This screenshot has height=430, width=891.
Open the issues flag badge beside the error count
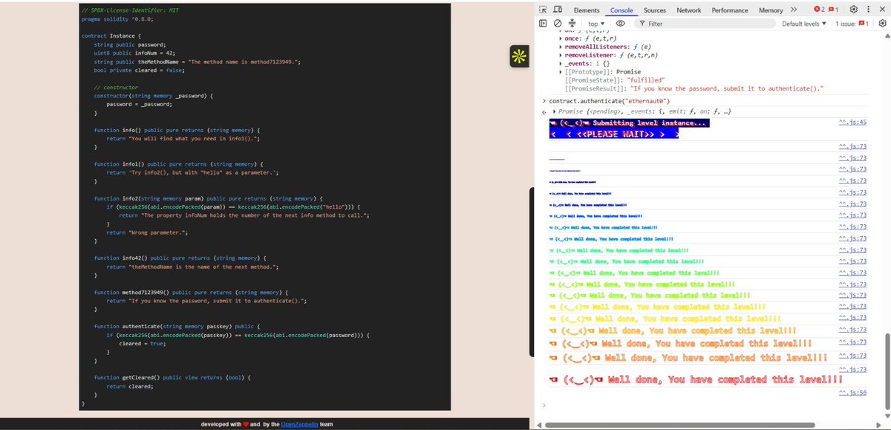point(834,10)
